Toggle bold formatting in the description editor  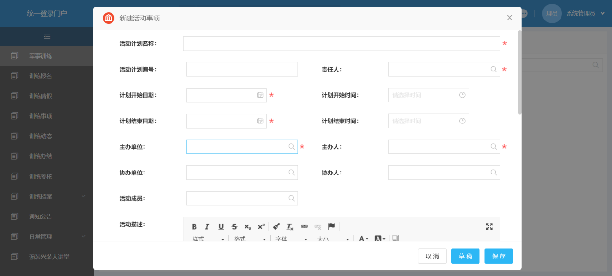click(194, 227)
